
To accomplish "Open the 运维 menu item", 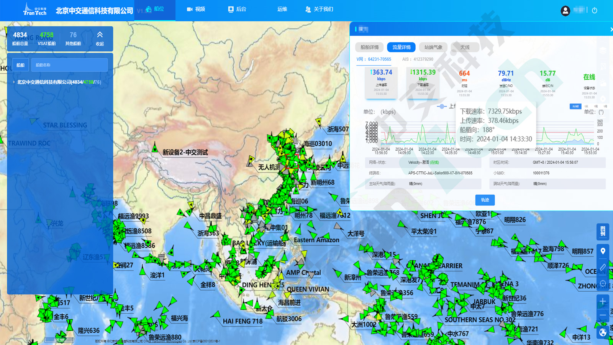I will [x=282, y=10].
